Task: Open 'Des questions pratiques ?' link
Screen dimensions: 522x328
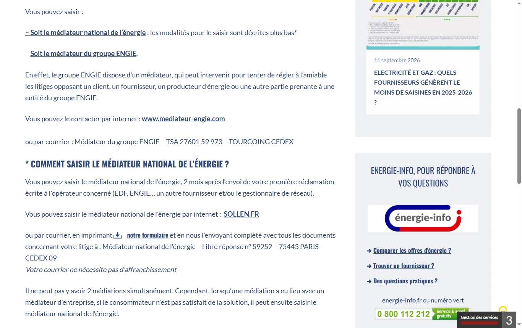Action: click(405, 281)
